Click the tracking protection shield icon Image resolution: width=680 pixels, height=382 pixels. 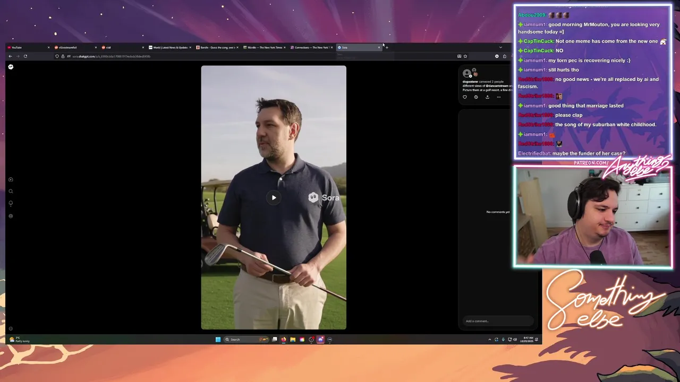click(57, 56)
